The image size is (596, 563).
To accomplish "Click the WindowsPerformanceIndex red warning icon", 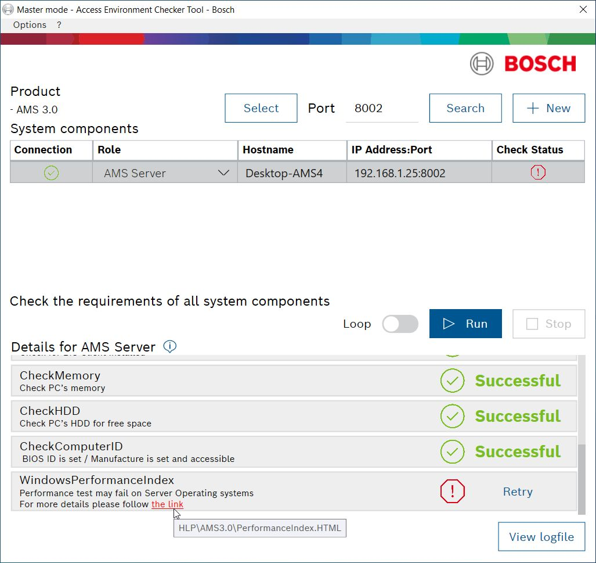I will point(452,492).
